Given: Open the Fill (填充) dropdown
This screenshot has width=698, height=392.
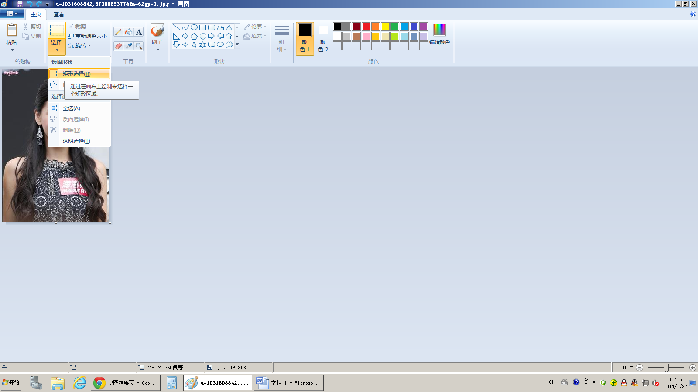Looking at the screenshot, I should click(255, 36).
